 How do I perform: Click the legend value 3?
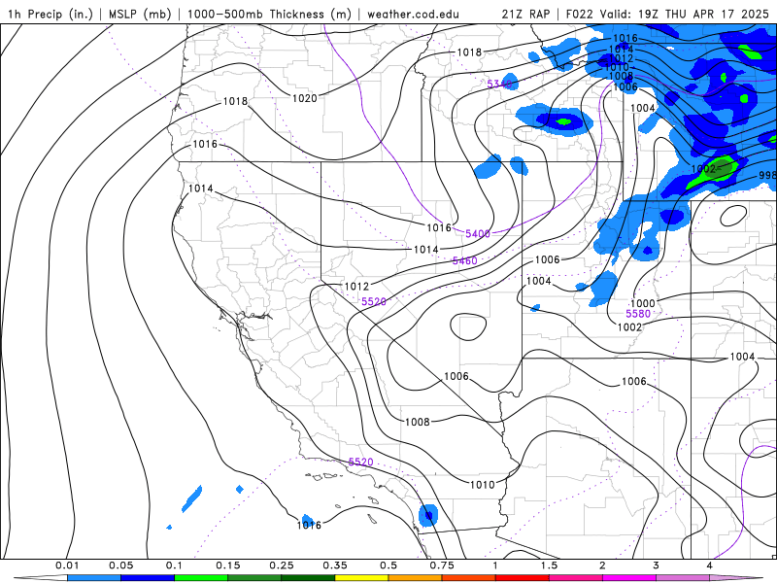pos(657,566)
